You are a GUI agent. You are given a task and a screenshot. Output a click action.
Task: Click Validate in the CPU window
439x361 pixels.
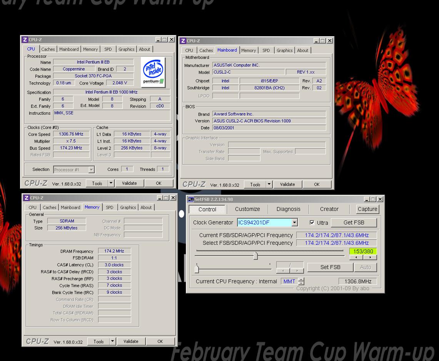[x=129, y=183]
